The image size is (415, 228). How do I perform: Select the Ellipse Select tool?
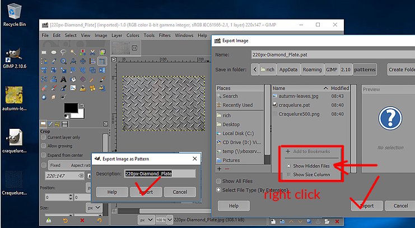[x=53, y=52]
